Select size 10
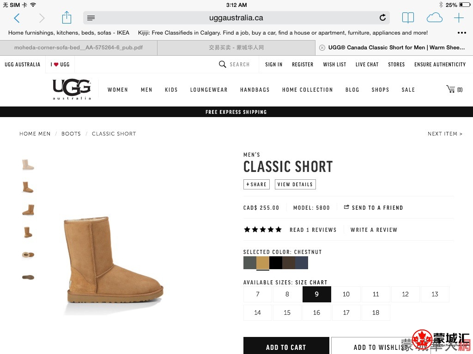 346,294
